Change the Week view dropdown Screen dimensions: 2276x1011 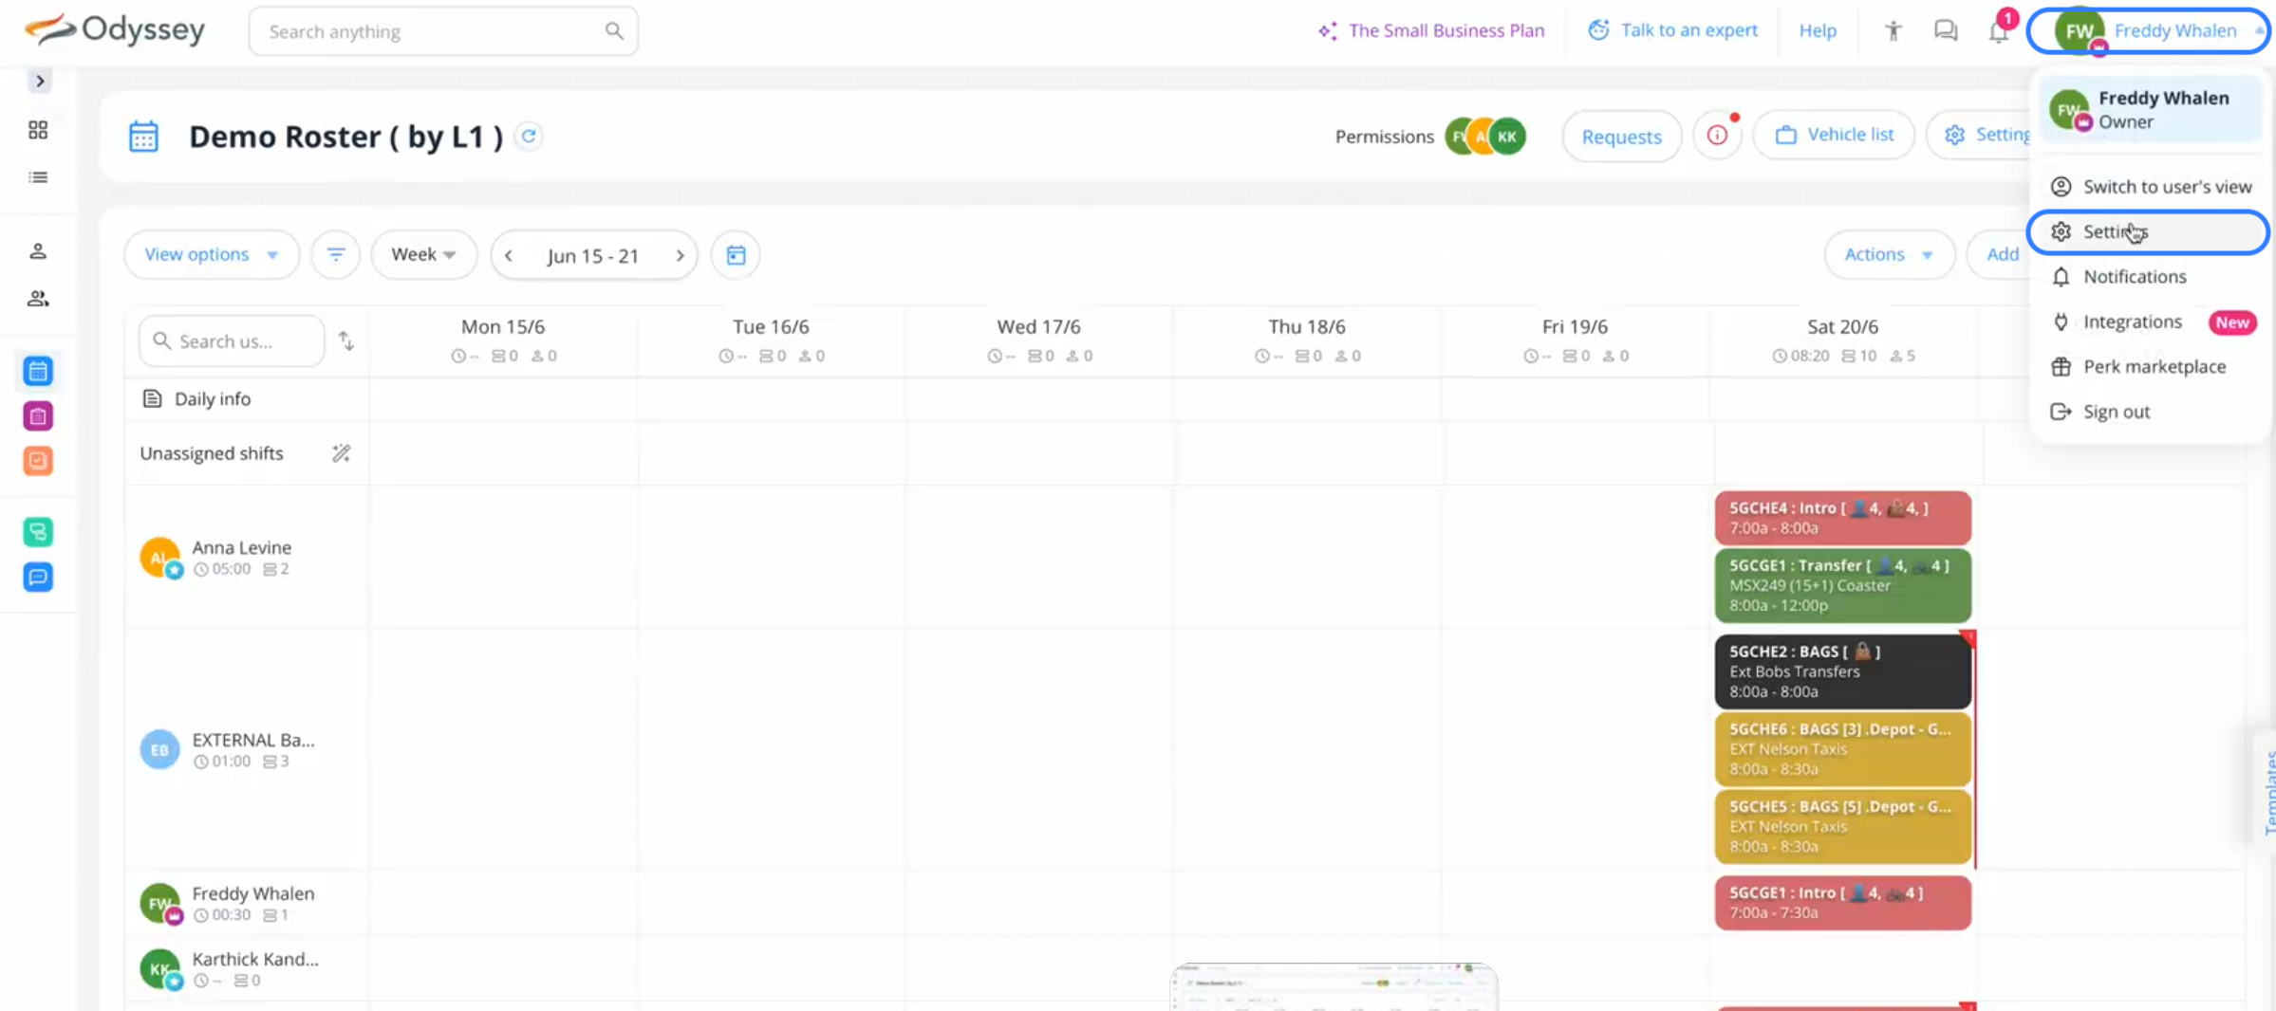[423, 255]
